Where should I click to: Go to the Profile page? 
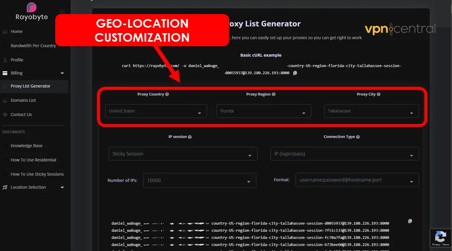(x=17, y=60)
